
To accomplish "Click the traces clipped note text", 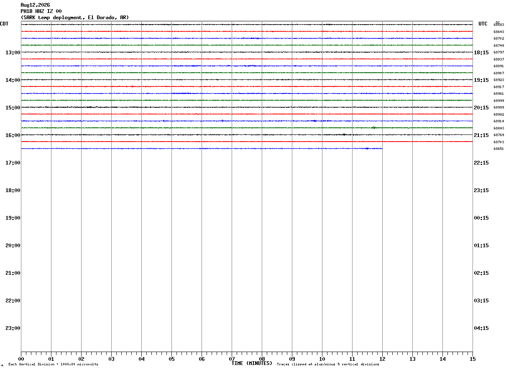I will coord(328,365).
